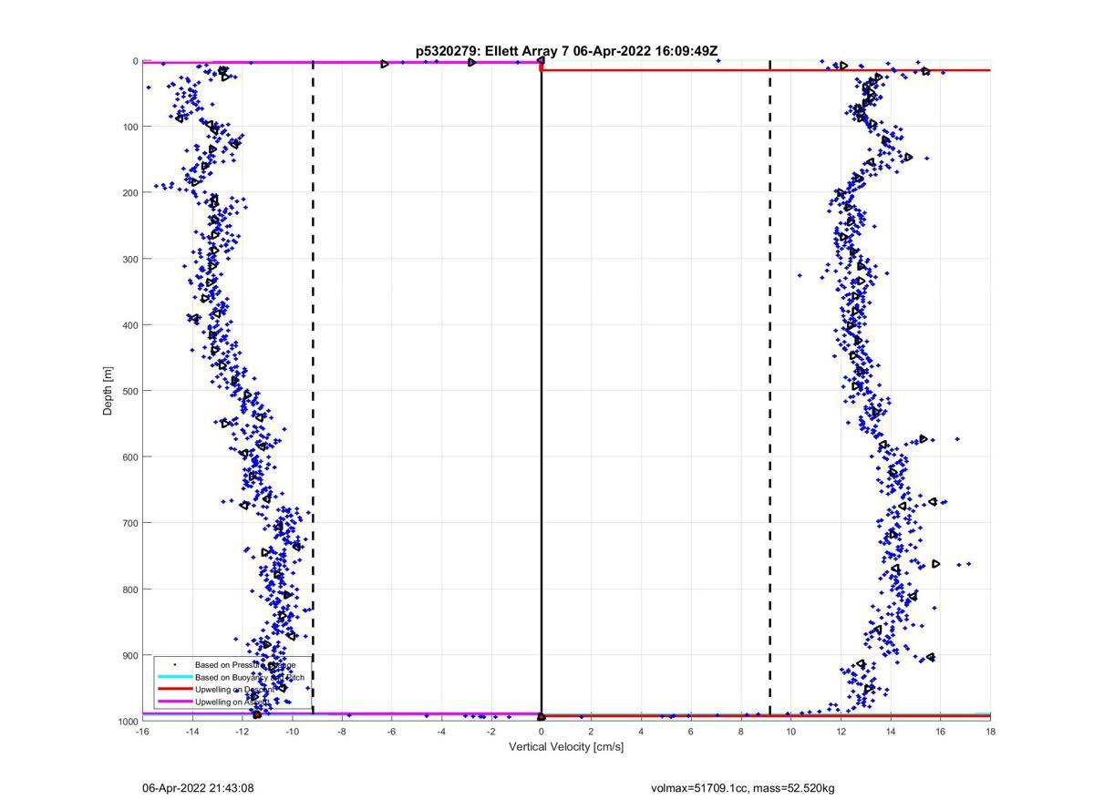
Task: Select legend entry 'Upwelling on Descent'
Action: tap(234, 691)
